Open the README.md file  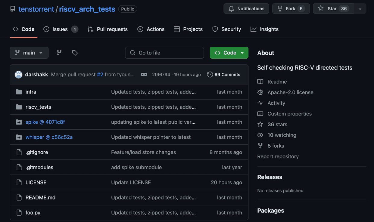[x=40, y=198]
